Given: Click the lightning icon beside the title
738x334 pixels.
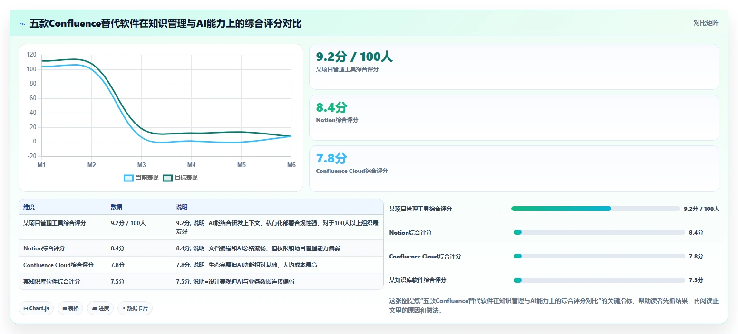Looking at the screenshot, I should [22, 24].
